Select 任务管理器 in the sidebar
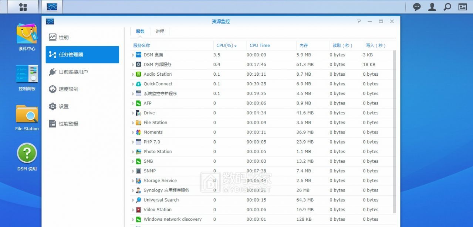This screenshot has height=227, width=473. pos(82,55)
